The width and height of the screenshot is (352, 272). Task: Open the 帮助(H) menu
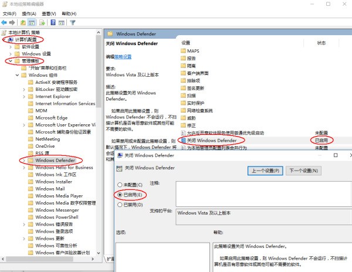[x=69, y=13]
